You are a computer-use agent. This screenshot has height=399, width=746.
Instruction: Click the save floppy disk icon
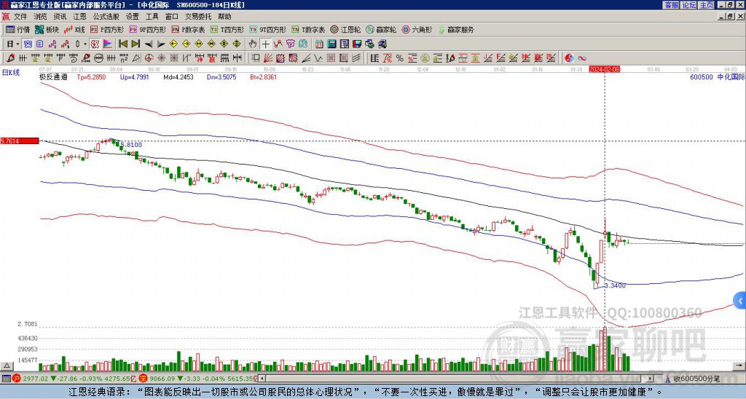click(357, 44)
